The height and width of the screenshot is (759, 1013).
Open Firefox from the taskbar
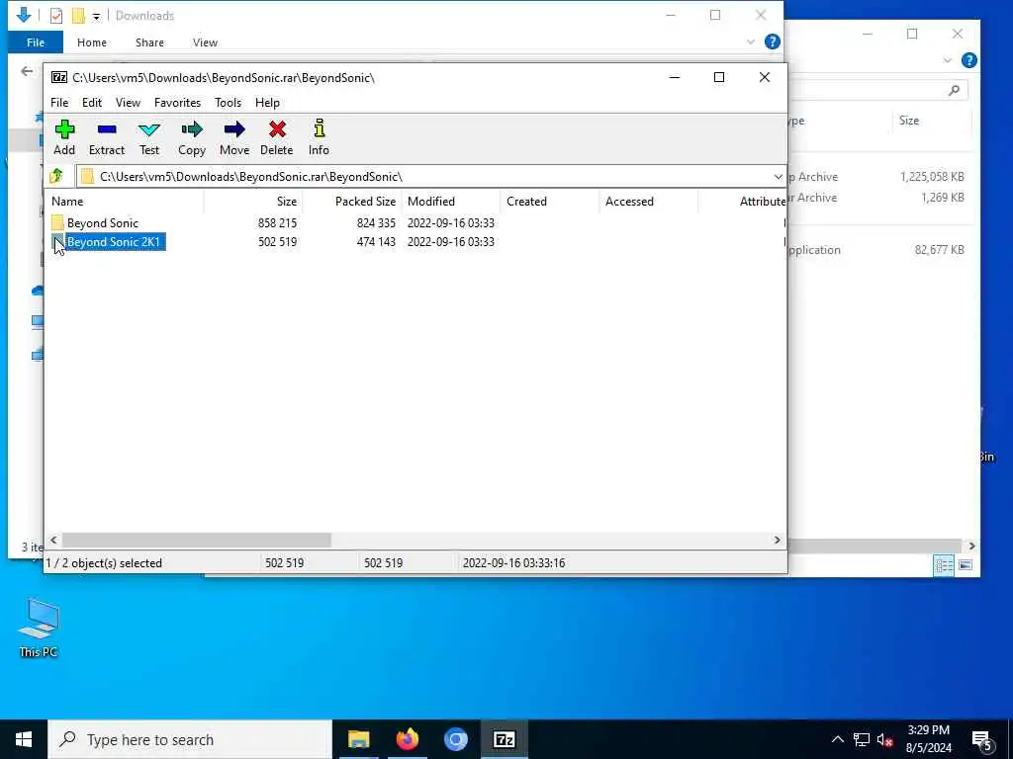pos(407,739)
